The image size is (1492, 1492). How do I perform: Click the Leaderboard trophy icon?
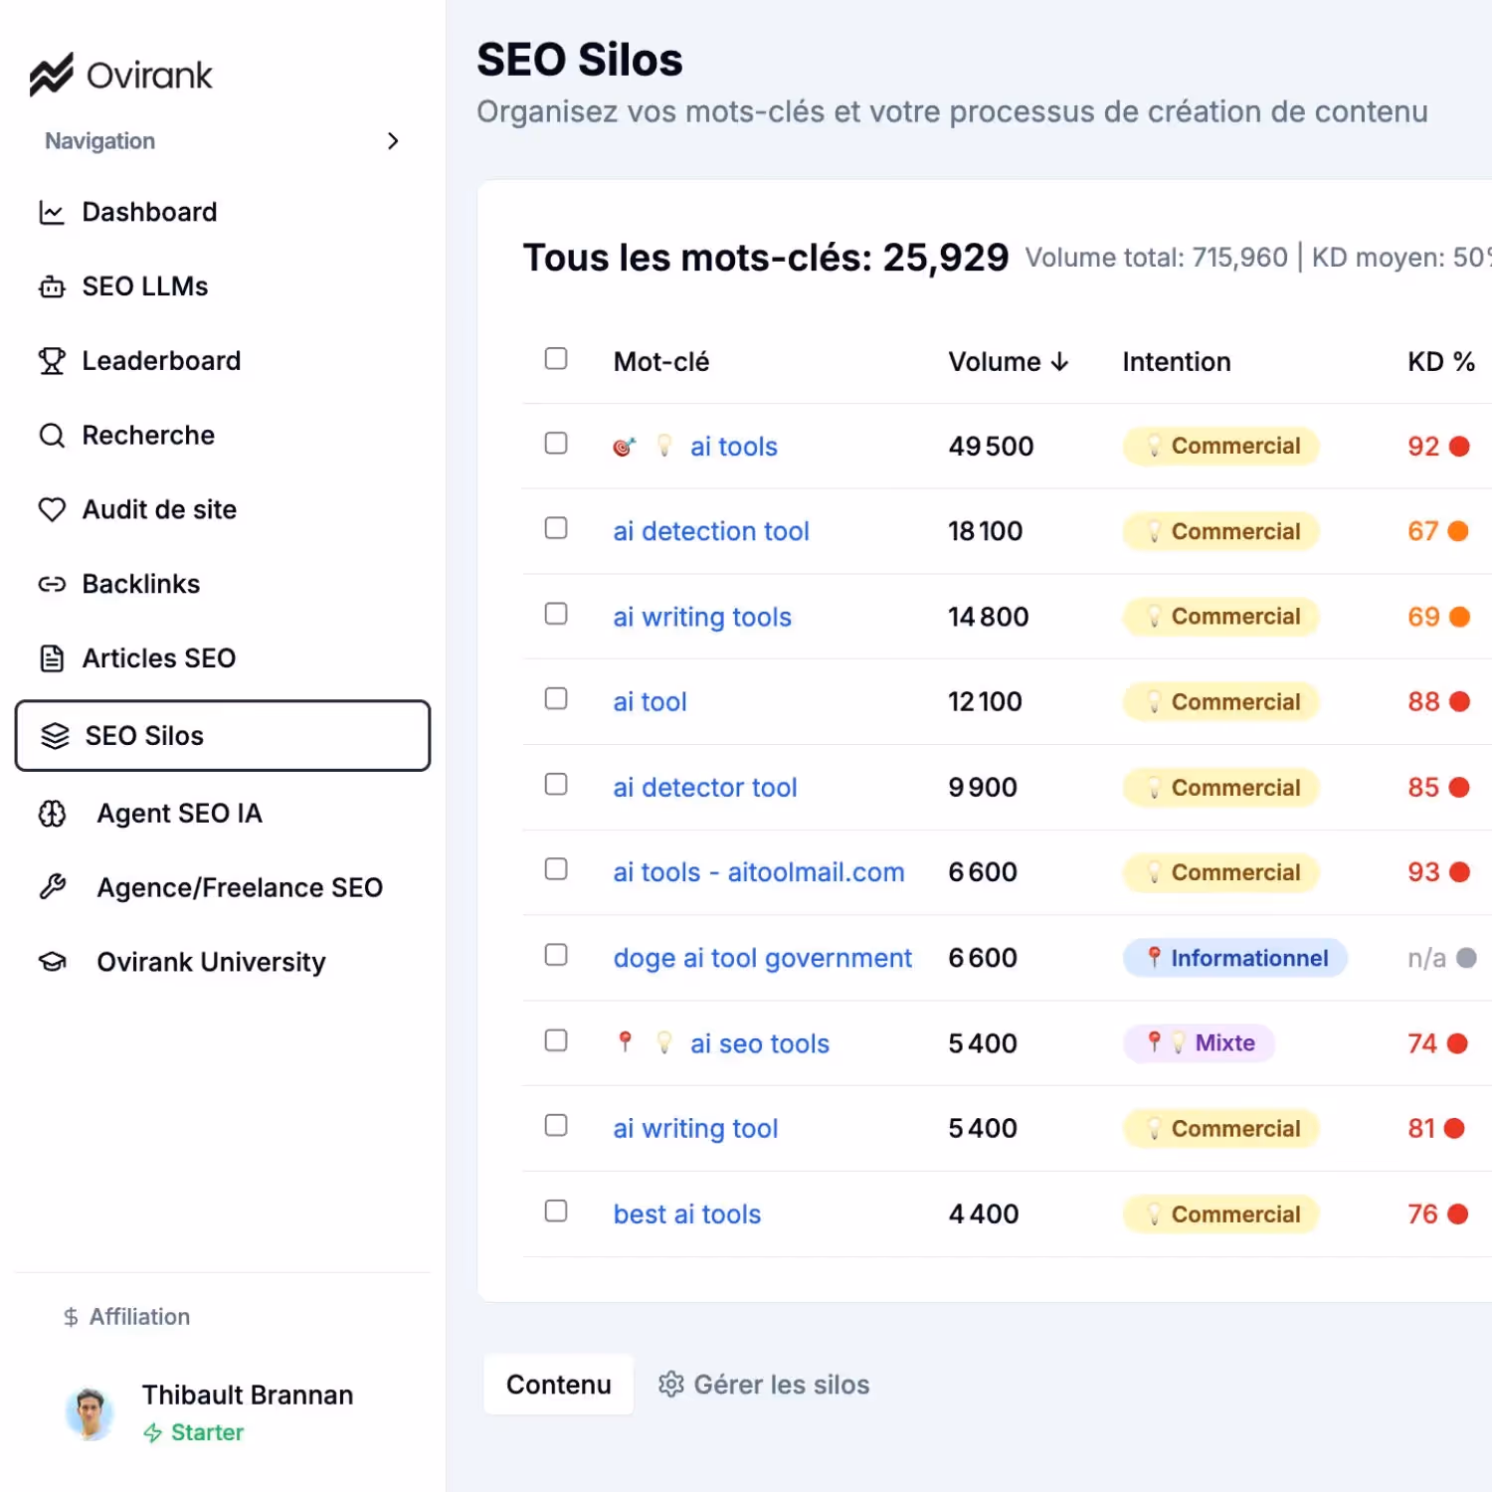(x=52, y=361)
